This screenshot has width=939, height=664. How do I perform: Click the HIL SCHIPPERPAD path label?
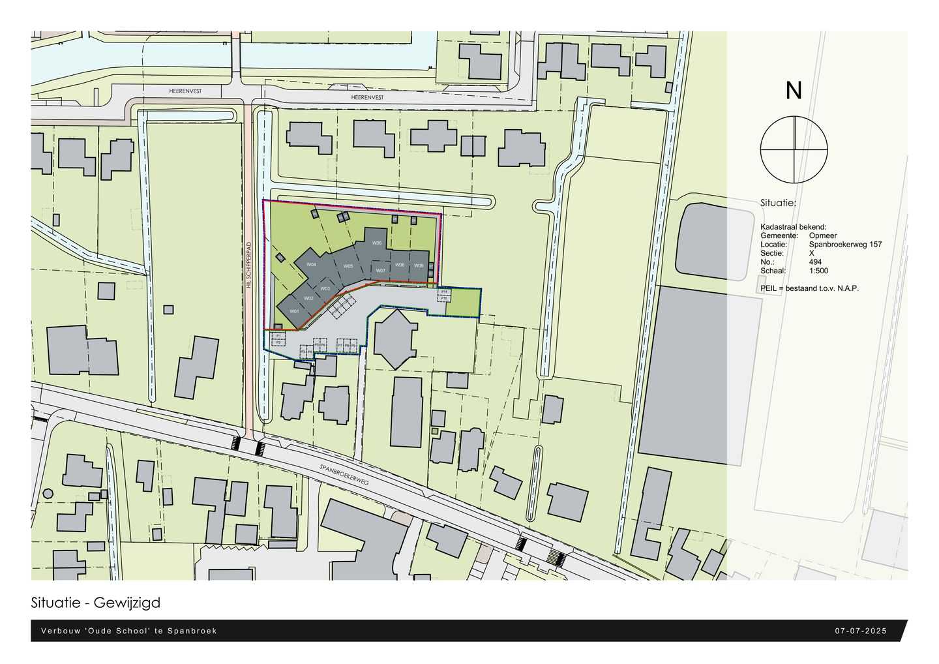249,266
